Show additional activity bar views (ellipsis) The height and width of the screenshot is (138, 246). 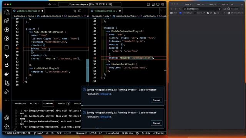[7, 100]
